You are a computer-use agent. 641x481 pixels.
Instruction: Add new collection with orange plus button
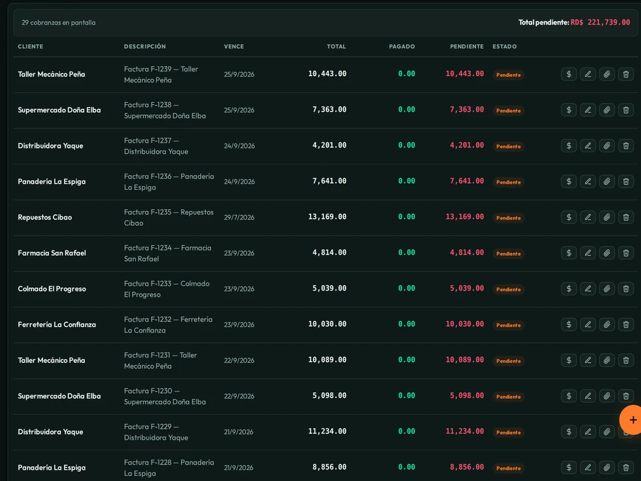pyautogui.click(x=632, y=420)
